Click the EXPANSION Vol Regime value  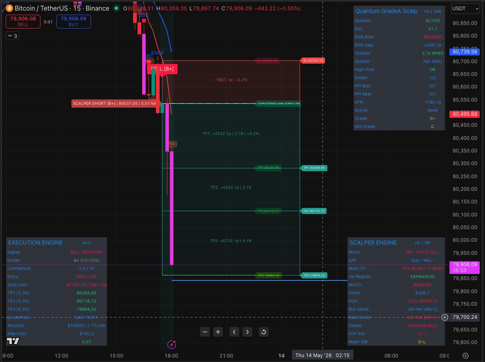tap(422, 277)
